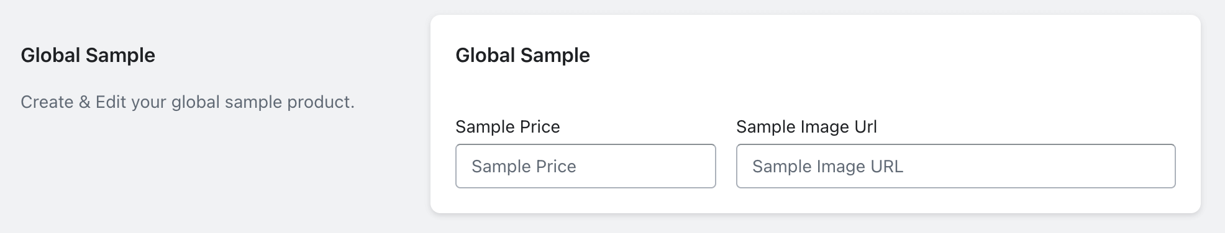This screenshot has height=233, width=1225.
Task: Click the "Sample Price" label above the field
Action: [x=508, y=127]
